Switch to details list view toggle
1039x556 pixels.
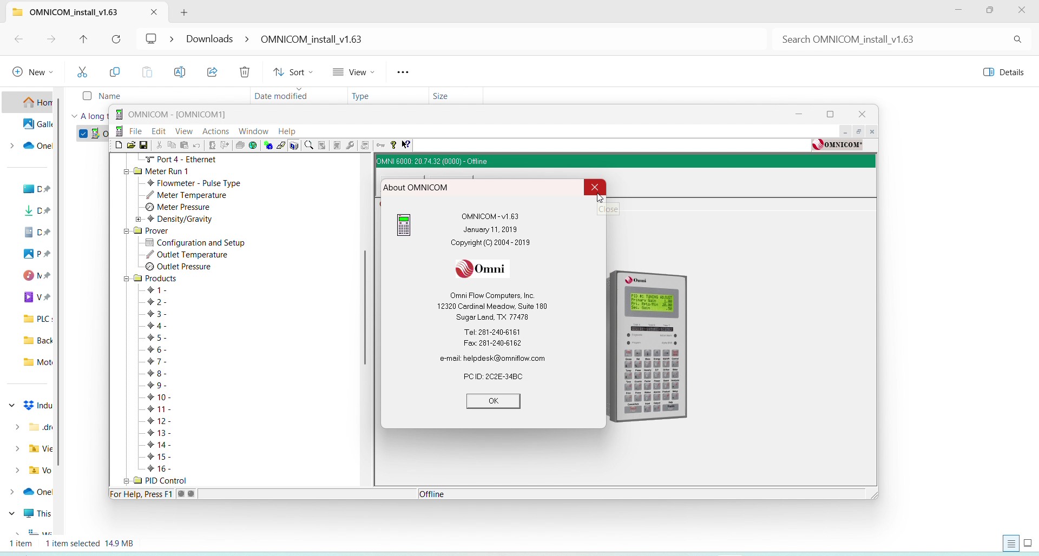pyautogui.click(x=1012, y=544)
